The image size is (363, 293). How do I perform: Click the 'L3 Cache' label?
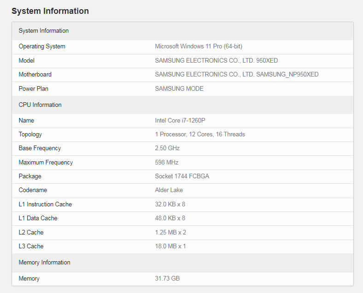(31, 246)
